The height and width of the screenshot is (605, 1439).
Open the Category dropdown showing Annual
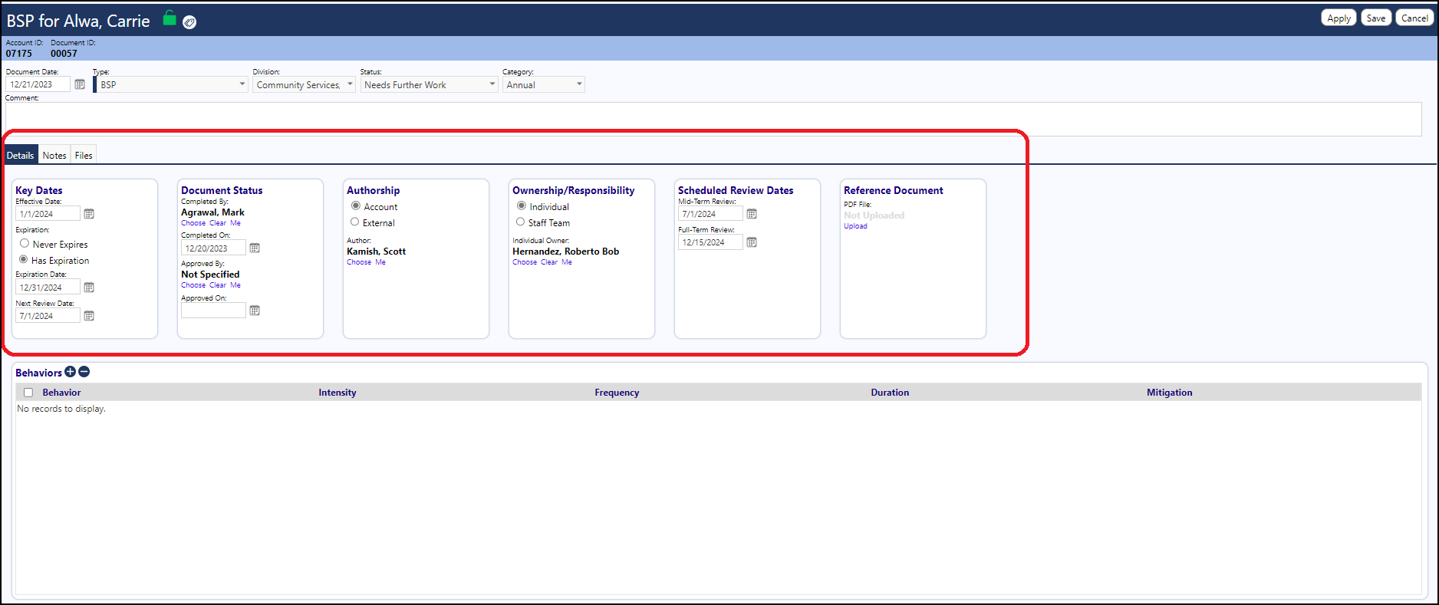[x=543, y=84]
